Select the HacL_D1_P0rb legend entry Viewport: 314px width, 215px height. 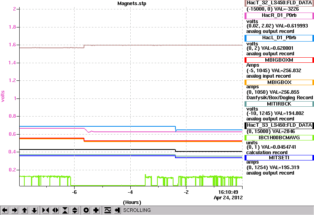pyautogui.click(x=279, y=38)
